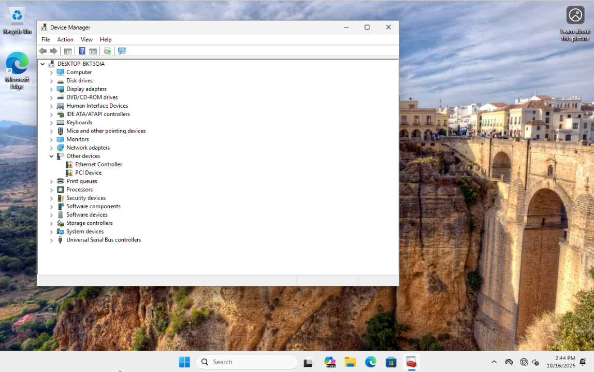Expand the Display adapters category
Viewport: 594px width, 372px height.
pos(51,89)
